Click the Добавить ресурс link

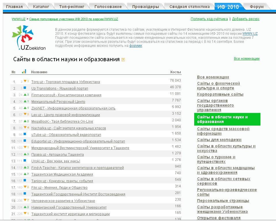[x=246, y=19]
